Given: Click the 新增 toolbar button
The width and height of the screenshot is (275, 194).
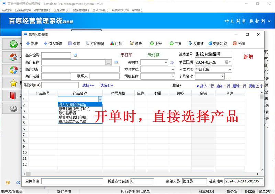Looking at the screenshot, I should (32, 44).
